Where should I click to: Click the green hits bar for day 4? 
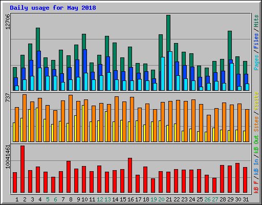click(x=38, y=39)
